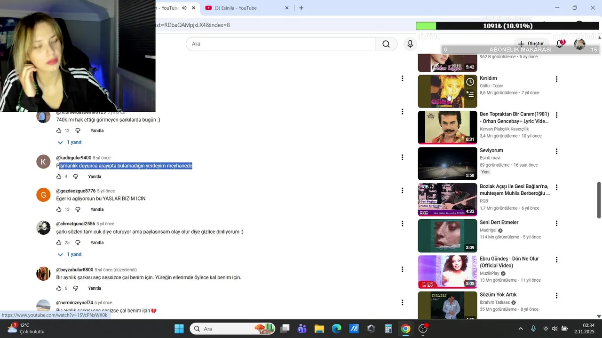Open options for Ebru Gündeş video
Viewport: 602px width, 338px height.
[556, 259]
